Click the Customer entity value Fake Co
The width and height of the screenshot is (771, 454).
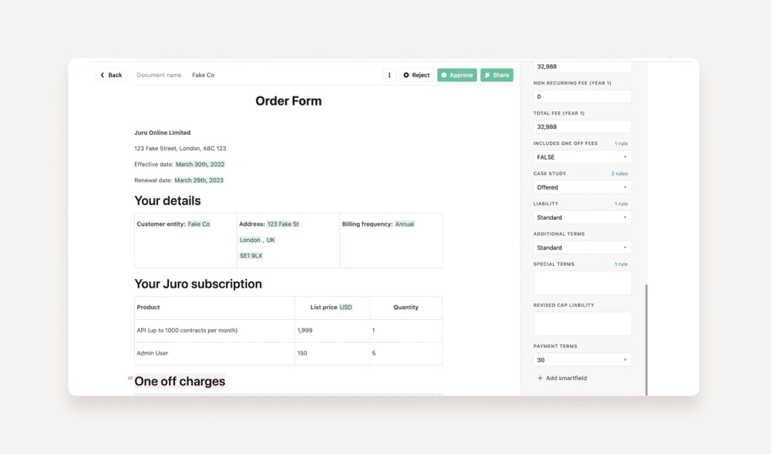point(199,224)
